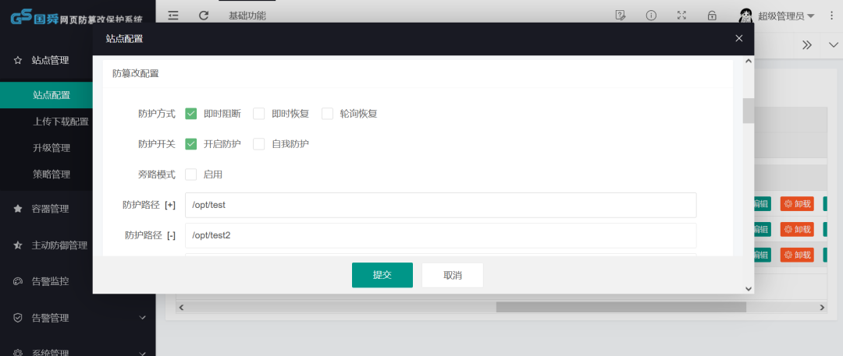The width and height of the screenshot is (843, 356).
Task: Open 上传下载配置 in the sidebar
Action: [x=61, y=122]
